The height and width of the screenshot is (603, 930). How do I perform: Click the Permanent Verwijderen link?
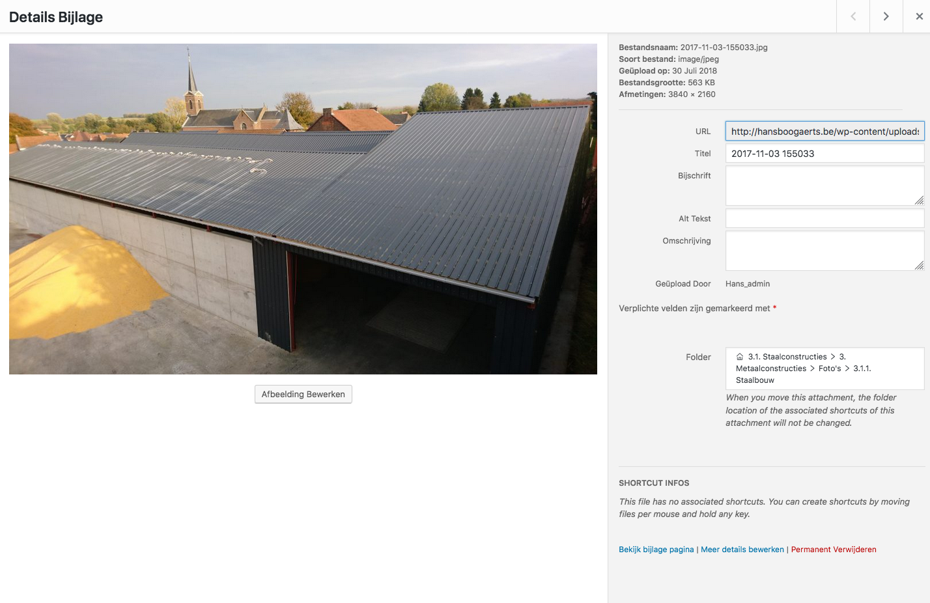pos(834,550)
